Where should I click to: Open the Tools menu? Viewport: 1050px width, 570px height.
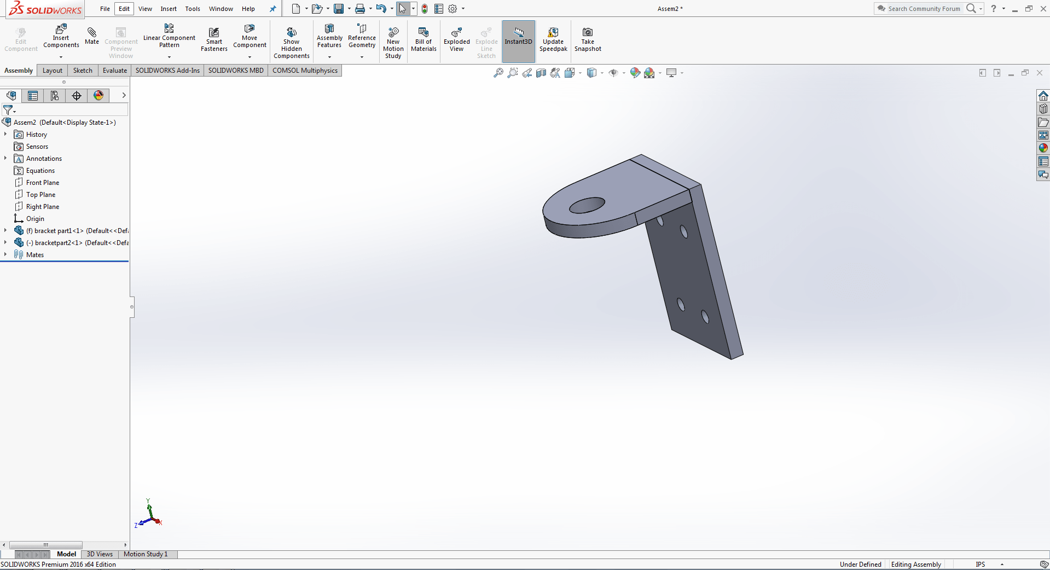pyautogui.click(x=193, y=9)
